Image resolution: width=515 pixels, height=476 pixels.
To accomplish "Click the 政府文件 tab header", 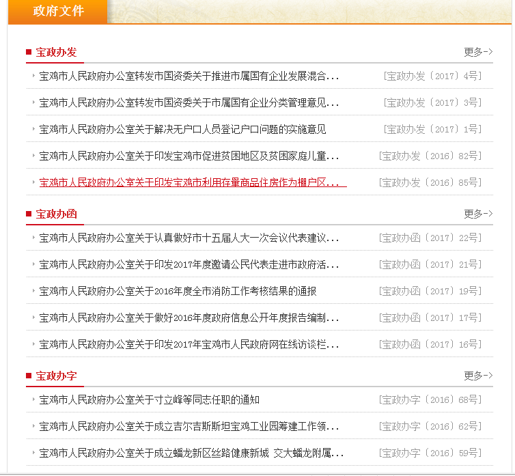I will point(58,12).
